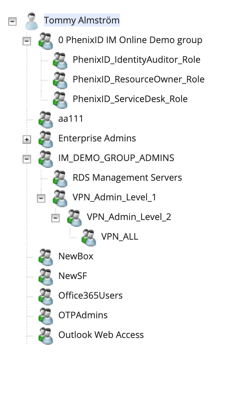250x406 pixels.
Task: Click the group icon next to OTPAdmins
Action: (46, 316)
